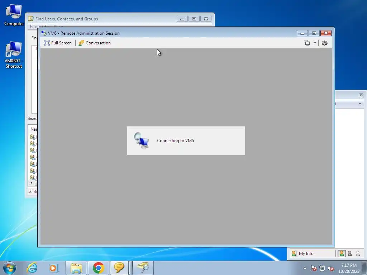Set status to available with the green user icon
The height and width of the screenshot is (275, 367).
(x=342, y=254)
